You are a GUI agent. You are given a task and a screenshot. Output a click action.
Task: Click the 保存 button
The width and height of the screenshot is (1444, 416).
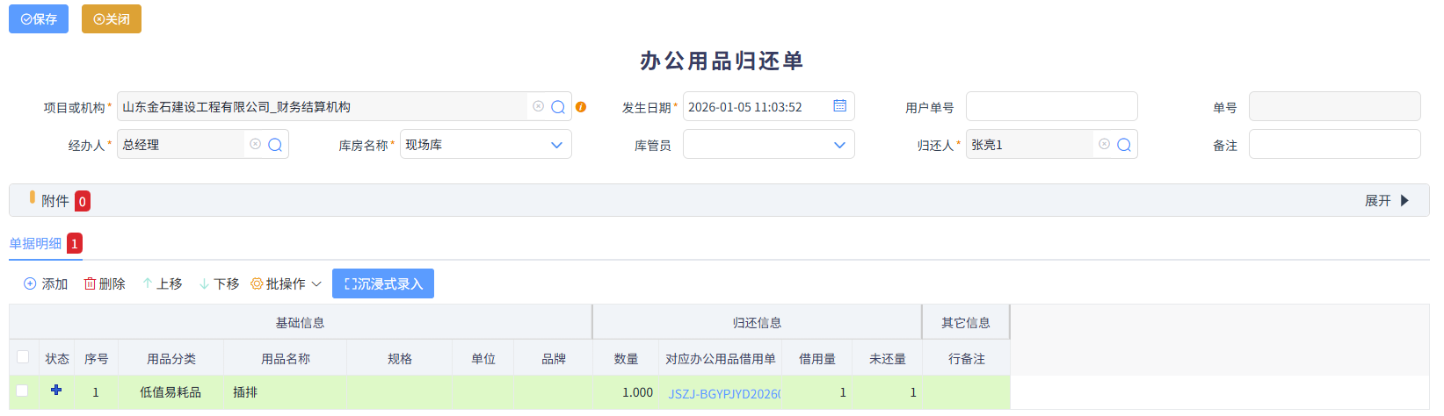tap(39, 19)
